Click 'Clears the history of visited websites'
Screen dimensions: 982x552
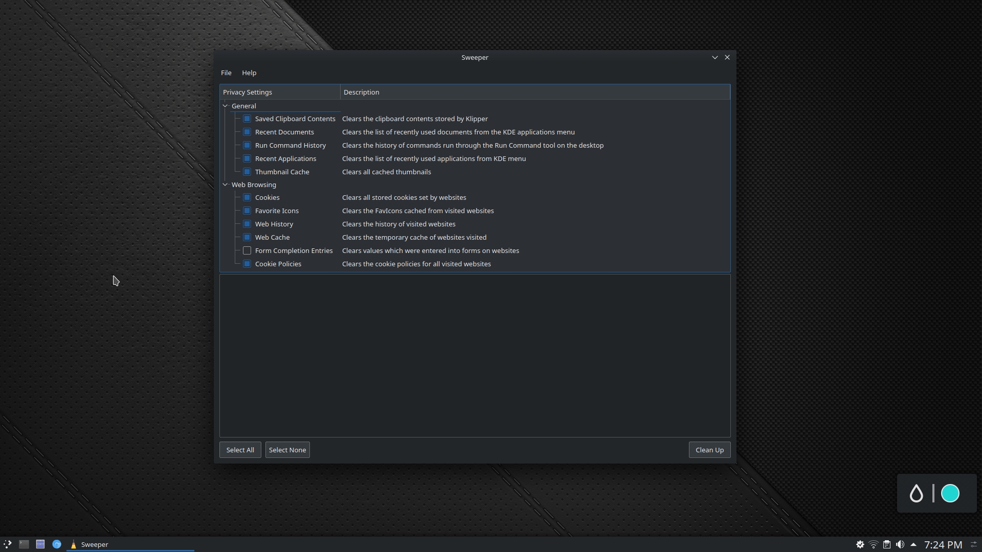point(398,224)
